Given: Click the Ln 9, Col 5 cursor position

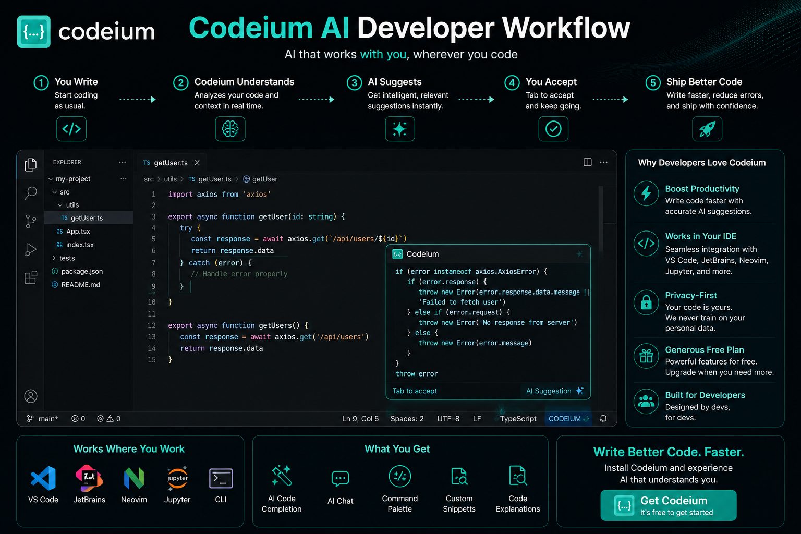Looking at the screenshot, I should (x=360, y=419).
